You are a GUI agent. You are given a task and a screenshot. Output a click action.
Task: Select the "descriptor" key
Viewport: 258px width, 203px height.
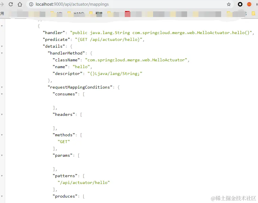[67, 74]
